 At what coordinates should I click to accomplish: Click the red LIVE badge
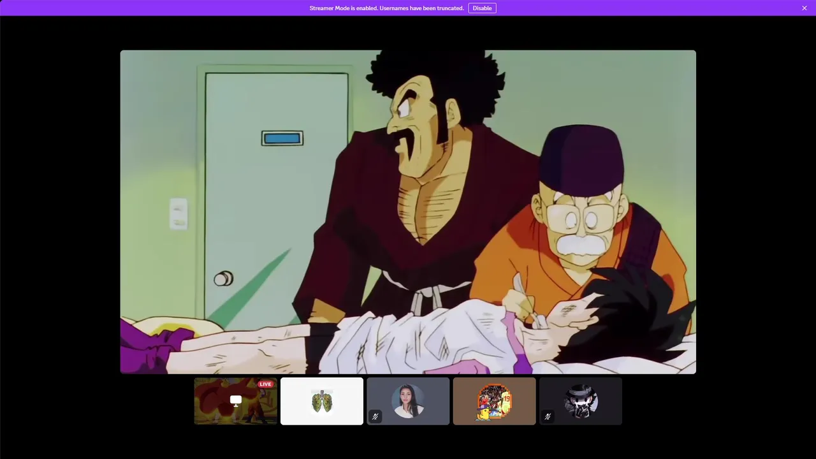point(266,384)
